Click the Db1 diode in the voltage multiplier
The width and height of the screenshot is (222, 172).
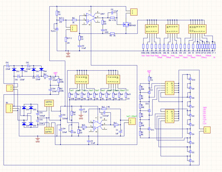(14, 69)
